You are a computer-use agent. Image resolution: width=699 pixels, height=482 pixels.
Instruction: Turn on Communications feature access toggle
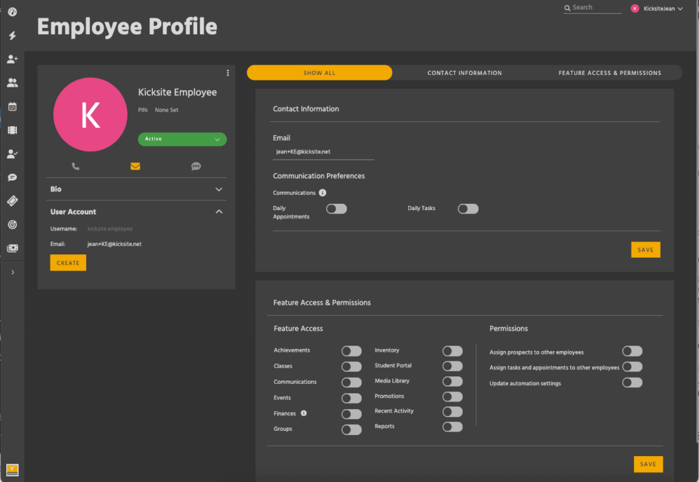352,382
